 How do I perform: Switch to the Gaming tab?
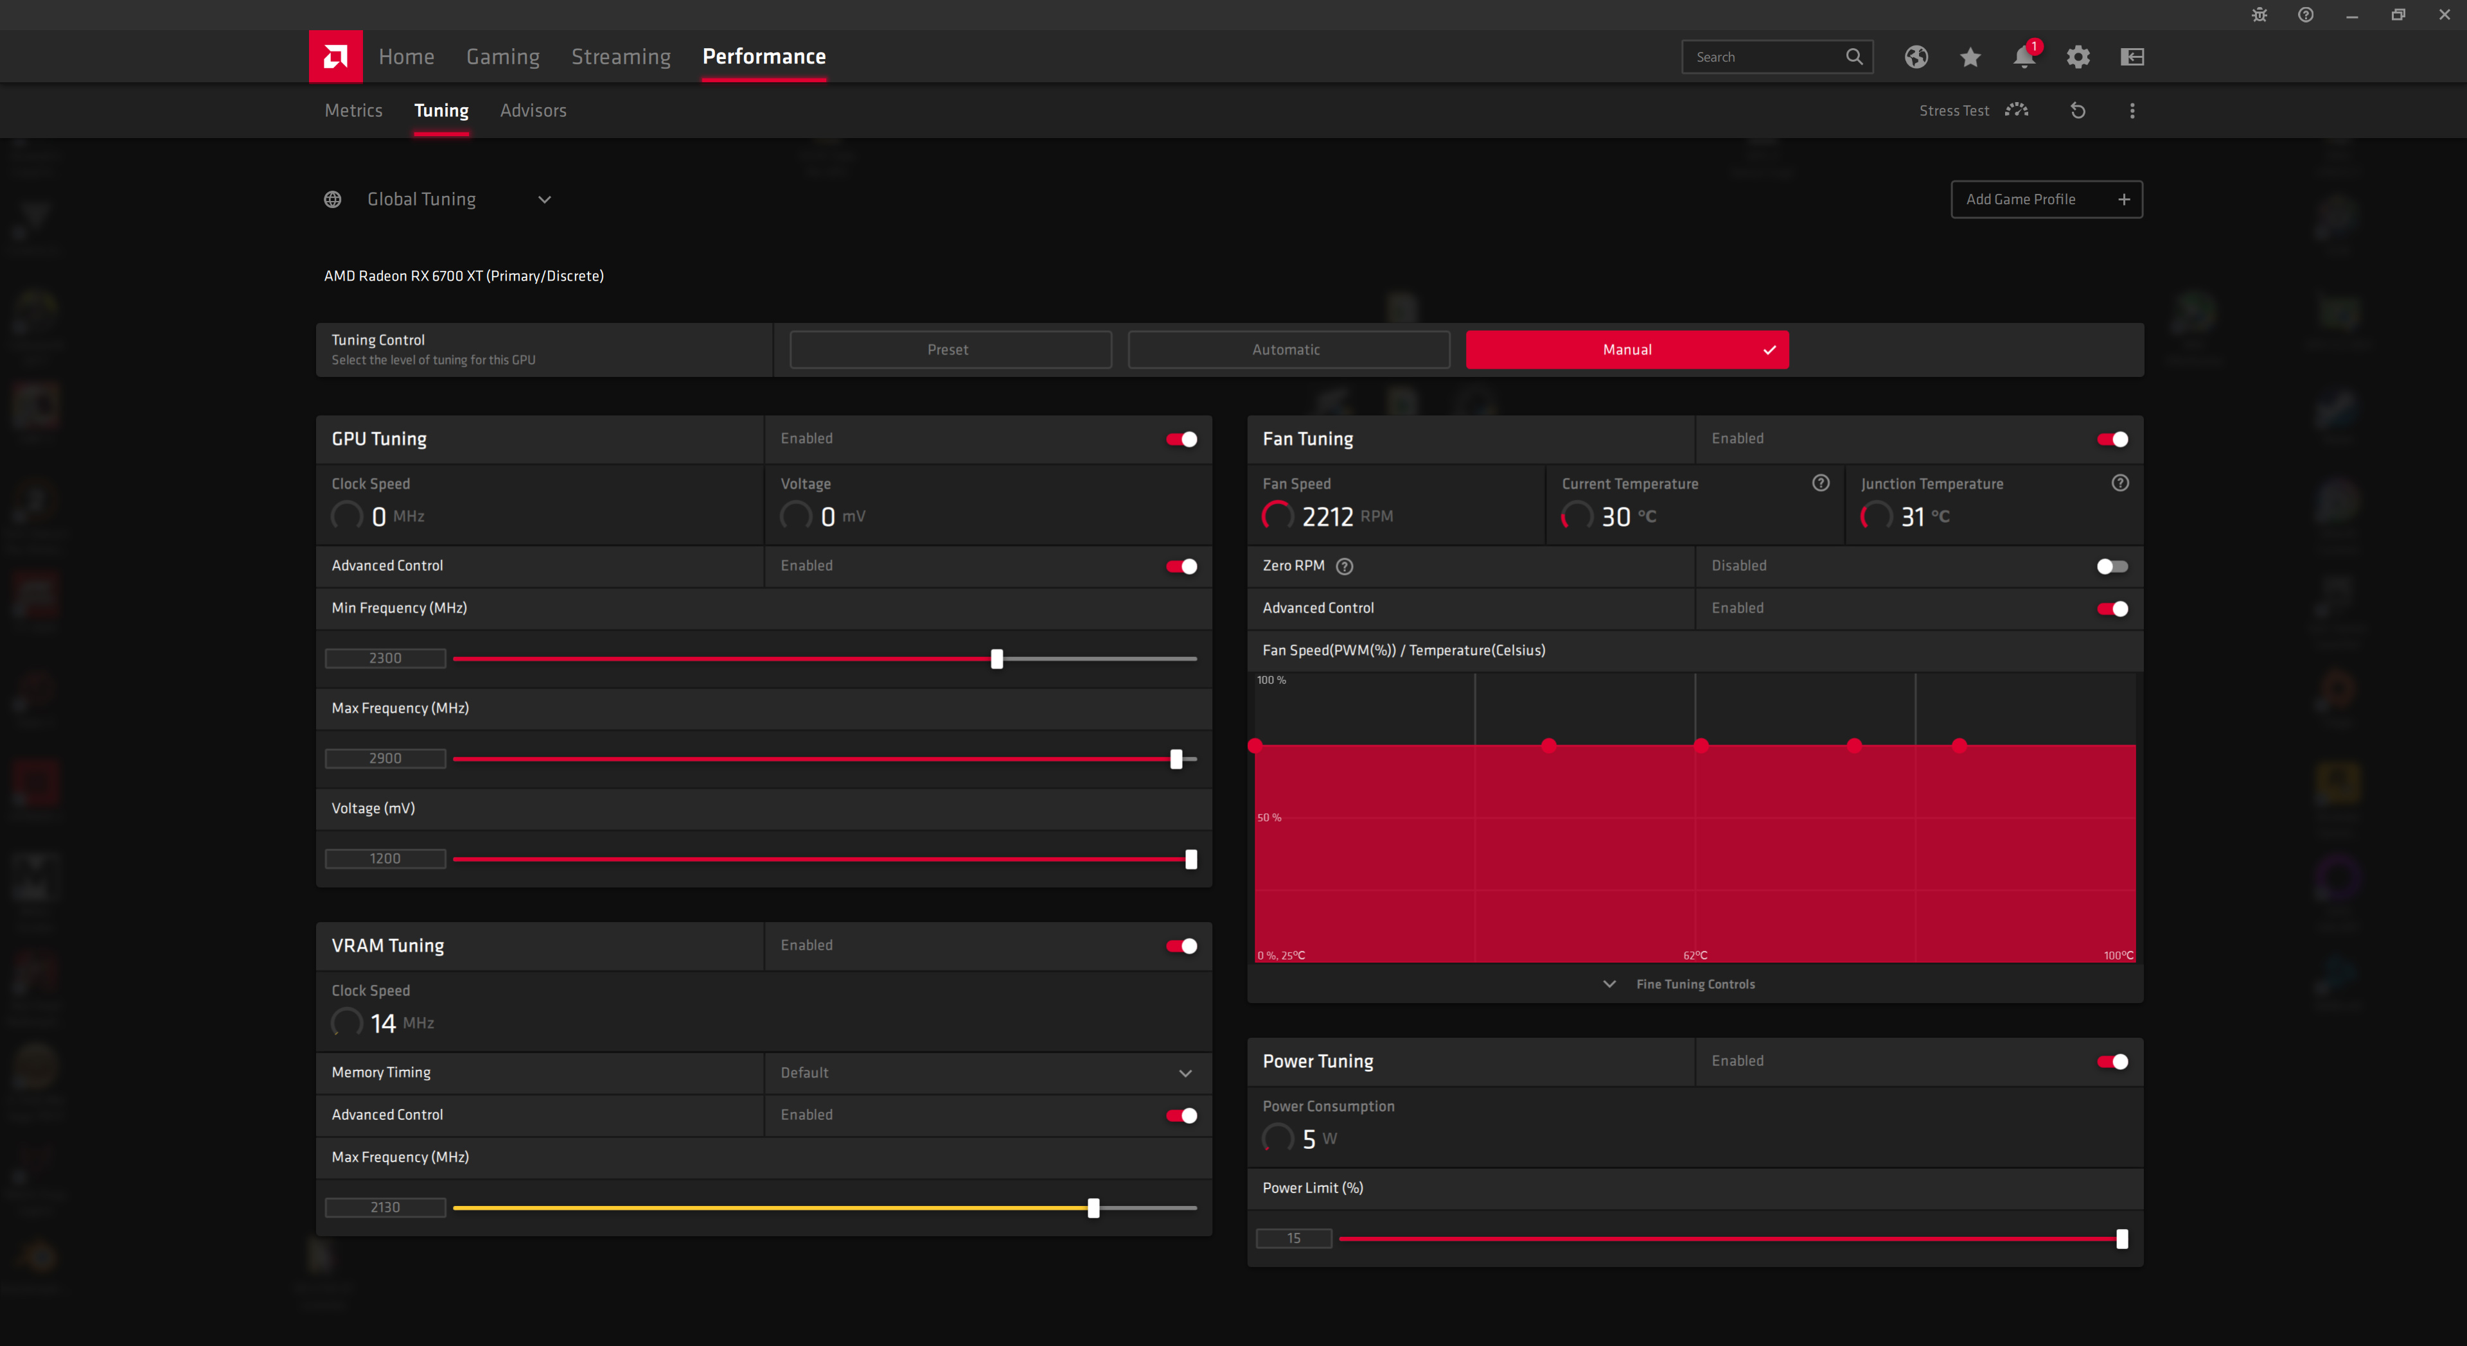tap(503, 57)
